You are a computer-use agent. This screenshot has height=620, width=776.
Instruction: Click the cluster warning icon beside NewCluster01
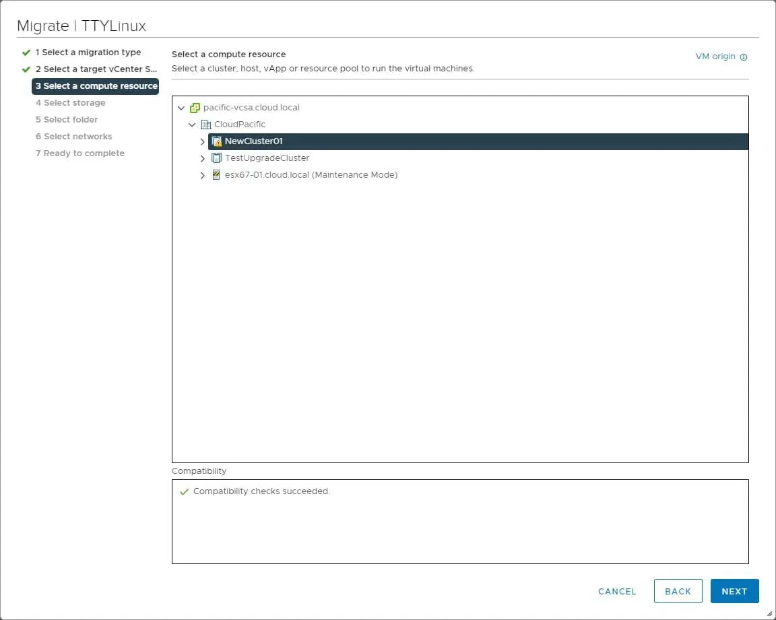(x=217, y=141)
